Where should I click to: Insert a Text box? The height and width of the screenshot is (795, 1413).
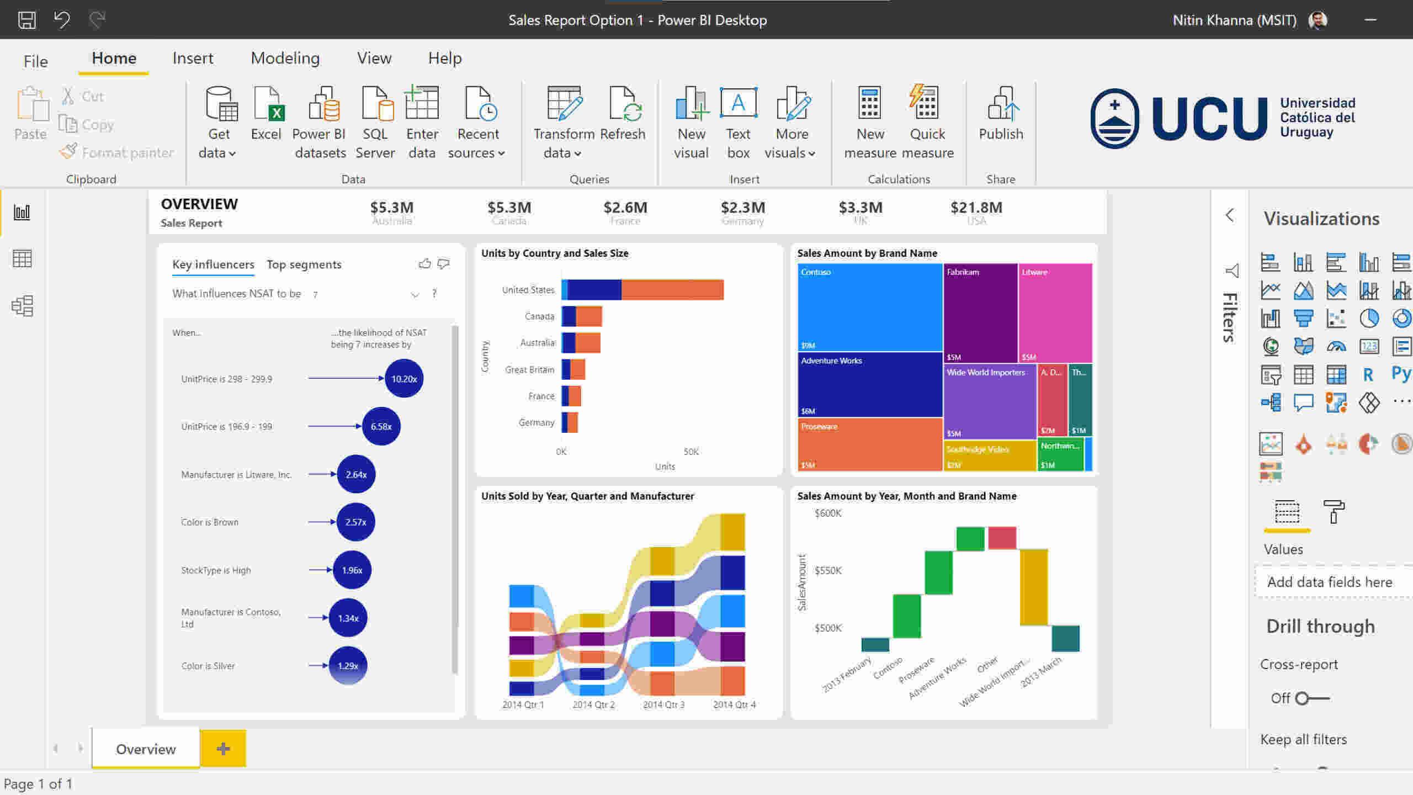[x=738, y=123]
